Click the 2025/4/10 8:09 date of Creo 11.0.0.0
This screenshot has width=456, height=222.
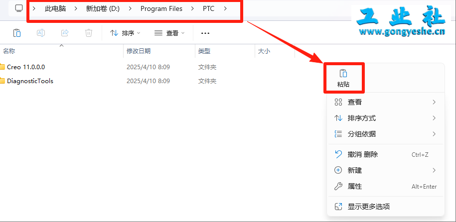[x=148, y=67]
